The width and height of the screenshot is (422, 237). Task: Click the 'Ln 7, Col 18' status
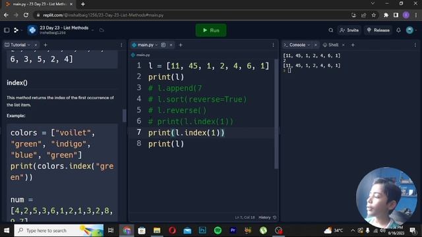(x=245, y=217)
